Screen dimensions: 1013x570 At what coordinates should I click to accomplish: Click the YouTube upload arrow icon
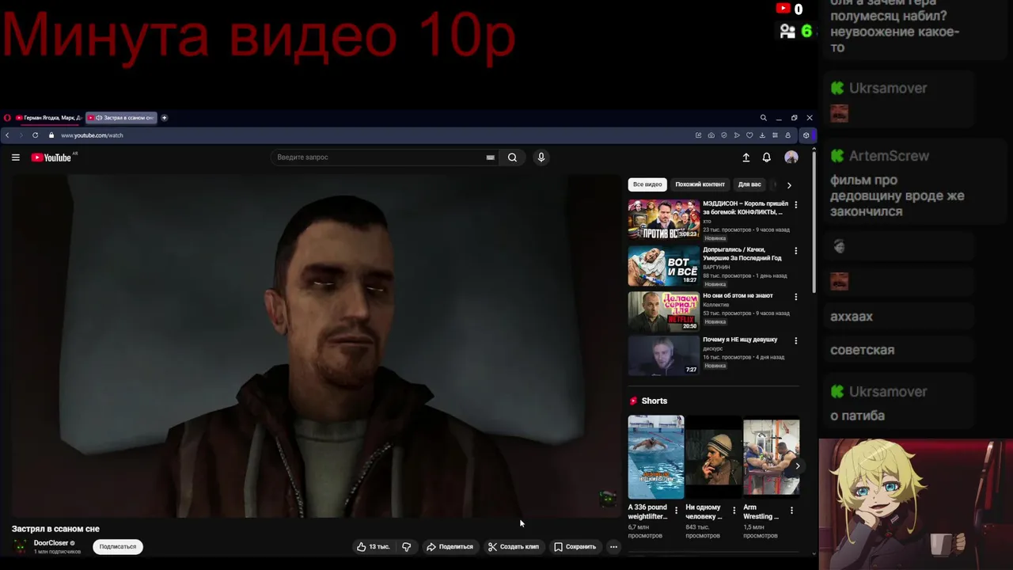[x=746, y=158]
